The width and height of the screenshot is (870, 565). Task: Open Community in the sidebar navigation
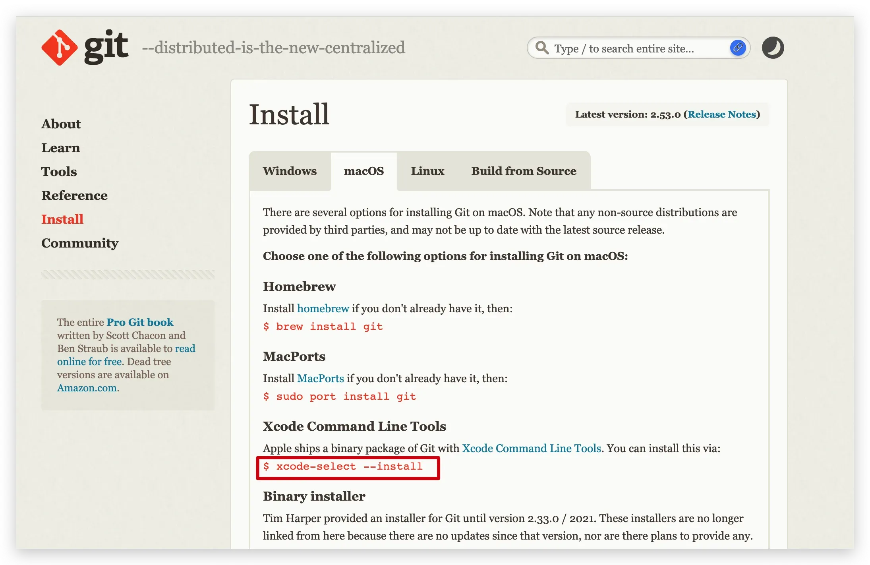(80, 243)
